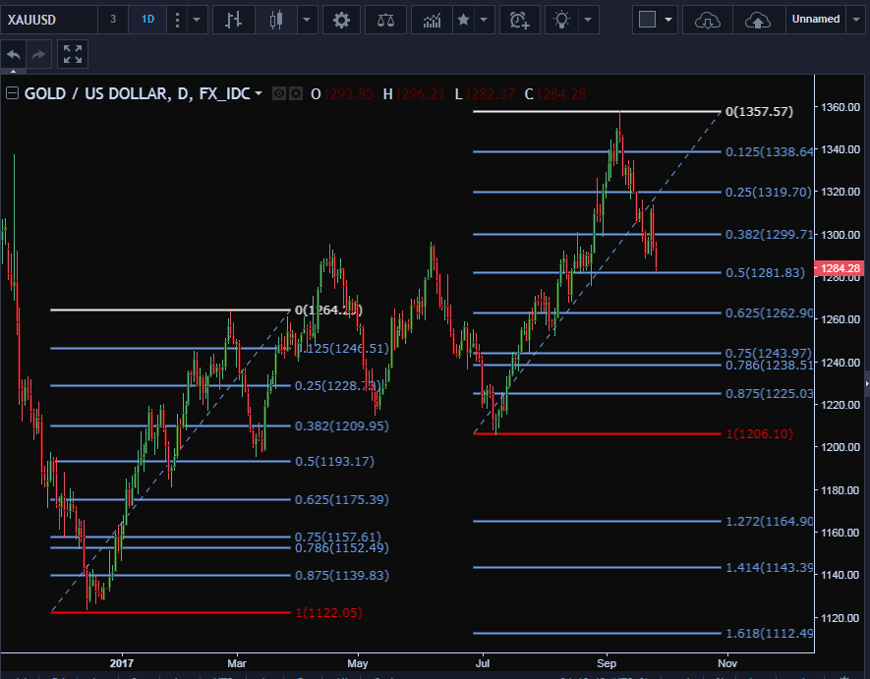Click the compare symbols scale icon
This screenshot has width=870, height=679.
click(387, 20)
